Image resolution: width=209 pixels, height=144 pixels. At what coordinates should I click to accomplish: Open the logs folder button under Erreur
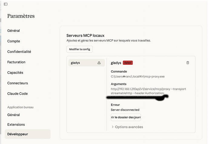126,117
